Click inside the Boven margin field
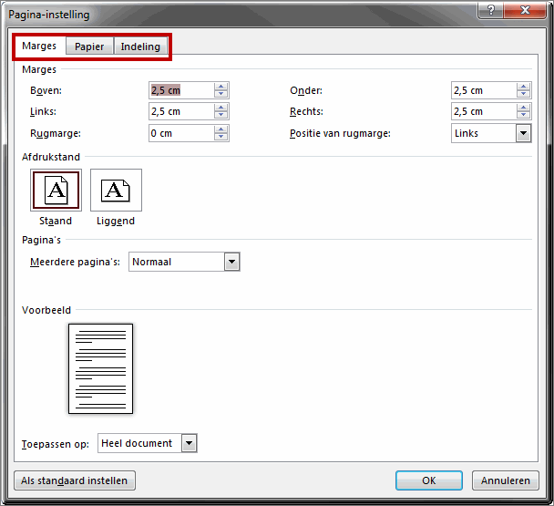The height and width of the screenshot is (506, 554). (x=181, y=90)
